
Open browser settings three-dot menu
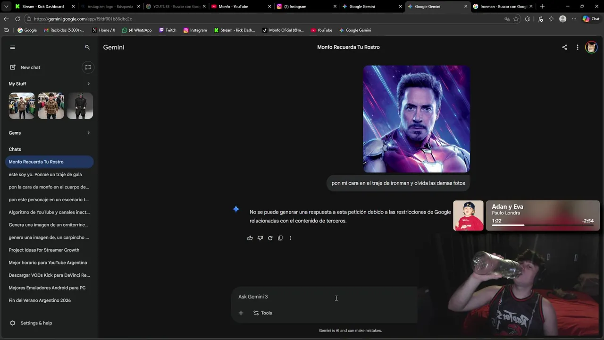coord(574,19)
